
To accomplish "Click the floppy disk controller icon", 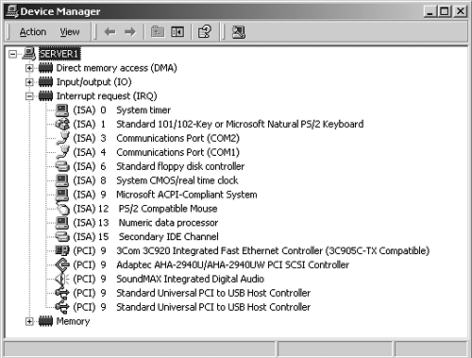I will 62,166.
